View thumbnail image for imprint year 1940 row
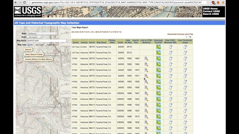 [x=185, y=99]
